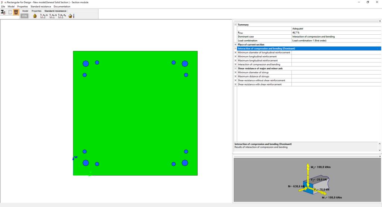Expand Minimum longitudinal reinforcement row
The height and width of the screenshot is (207, 382).
[x=236, y=56]
